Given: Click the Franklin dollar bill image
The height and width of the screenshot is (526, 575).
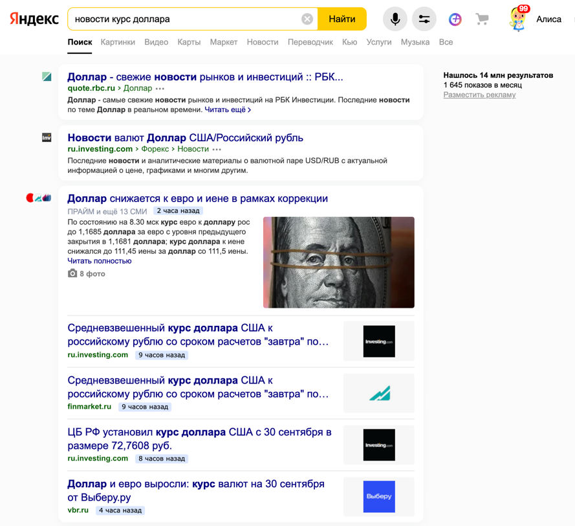Looking at the screenshot, I should [338, 262].
